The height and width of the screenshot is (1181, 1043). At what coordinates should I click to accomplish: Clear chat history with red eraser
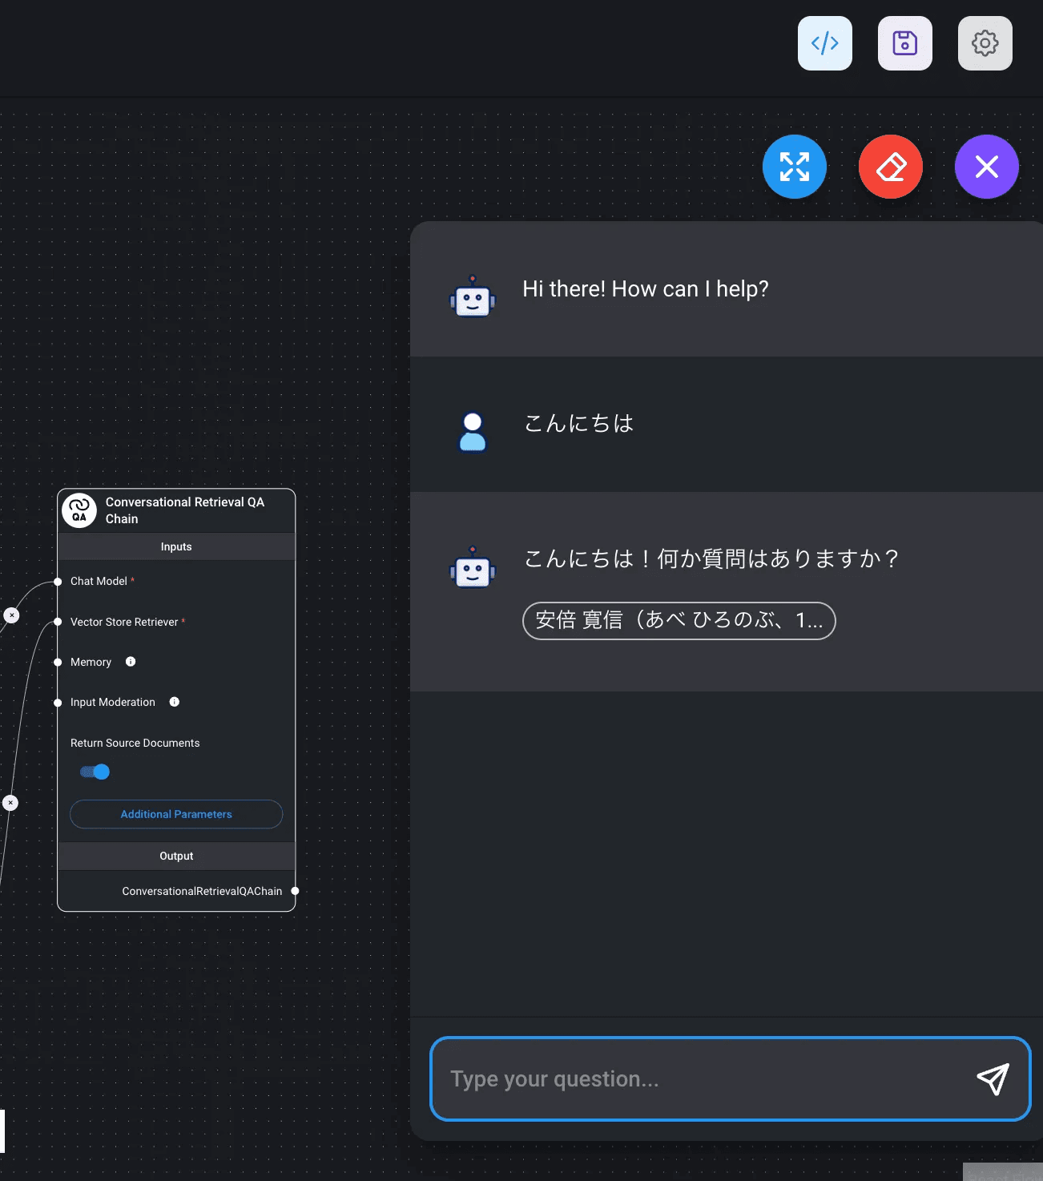[x=890, y=167]
